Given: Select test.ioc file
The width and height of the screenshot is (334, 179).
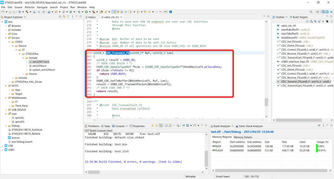Looking at the screenshot, I should [14, 138].
